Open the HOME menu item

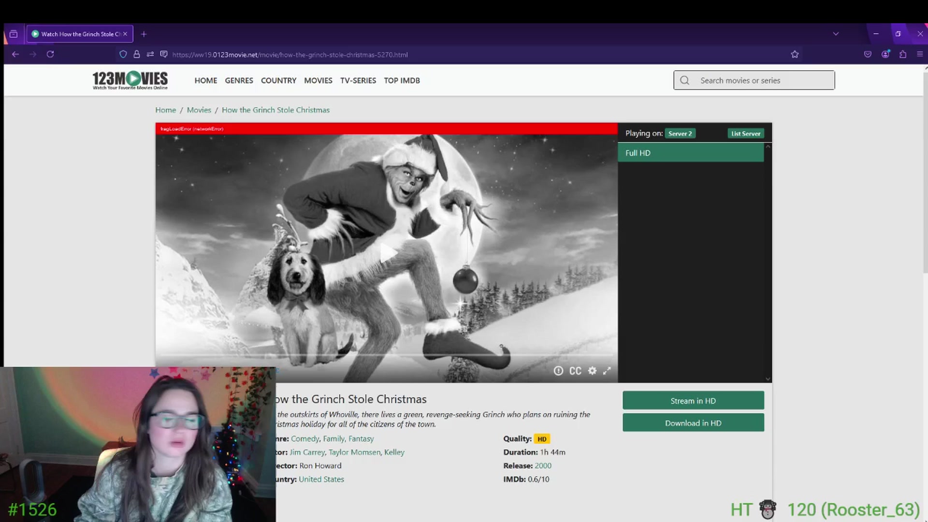tap(206, 80)
